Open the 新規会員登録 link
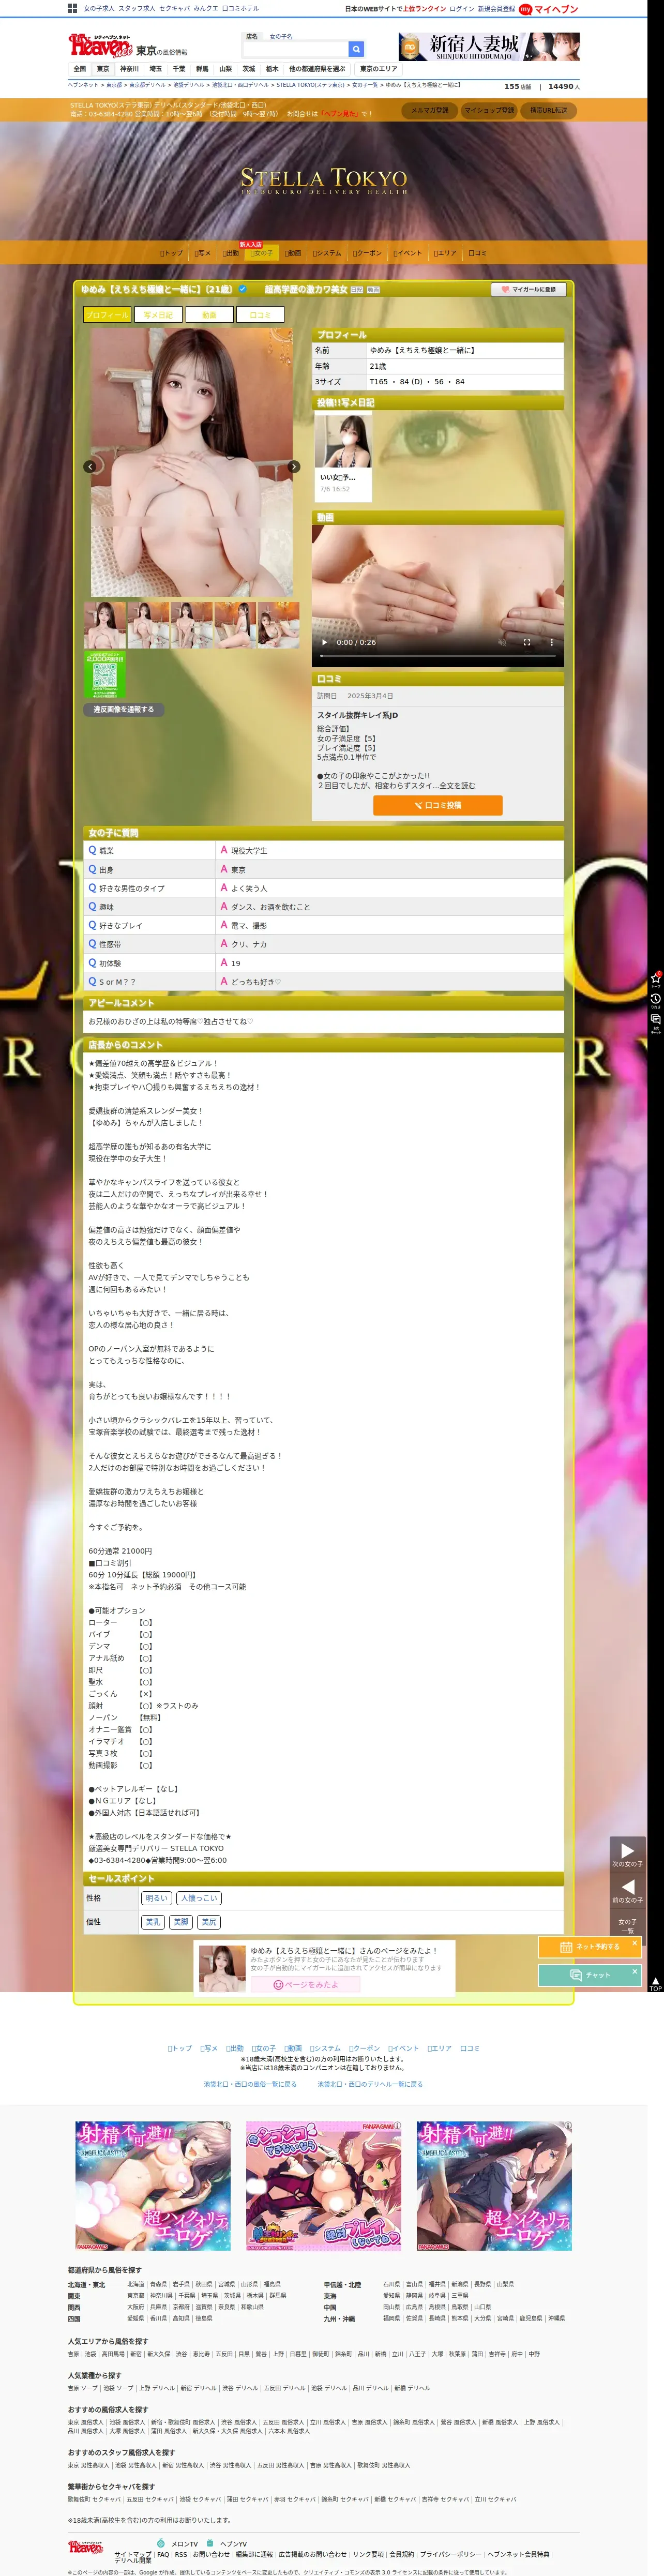This screenshot has height=2576, width=664. (496, 9)
